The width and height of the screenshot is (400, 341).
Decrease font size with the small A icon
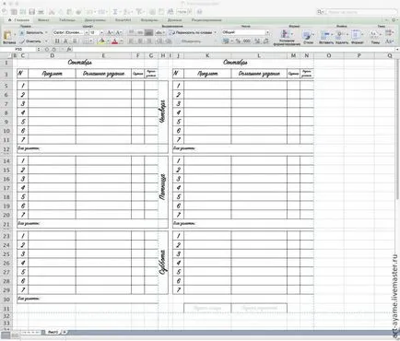[x=118, y=32]
